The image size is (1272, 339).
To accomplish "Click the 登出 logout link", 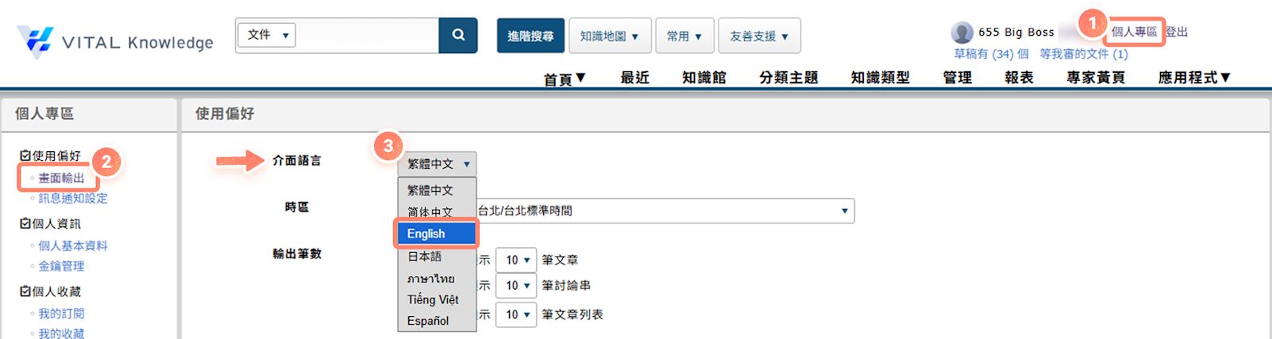I will 1177,32.
